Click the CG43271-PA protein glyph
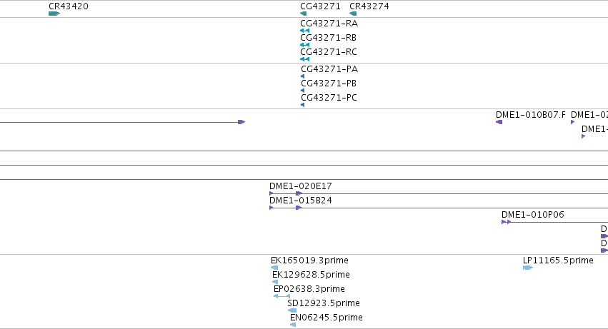The image size is (608, 329). pyautogui.click(x=302, y=76)
